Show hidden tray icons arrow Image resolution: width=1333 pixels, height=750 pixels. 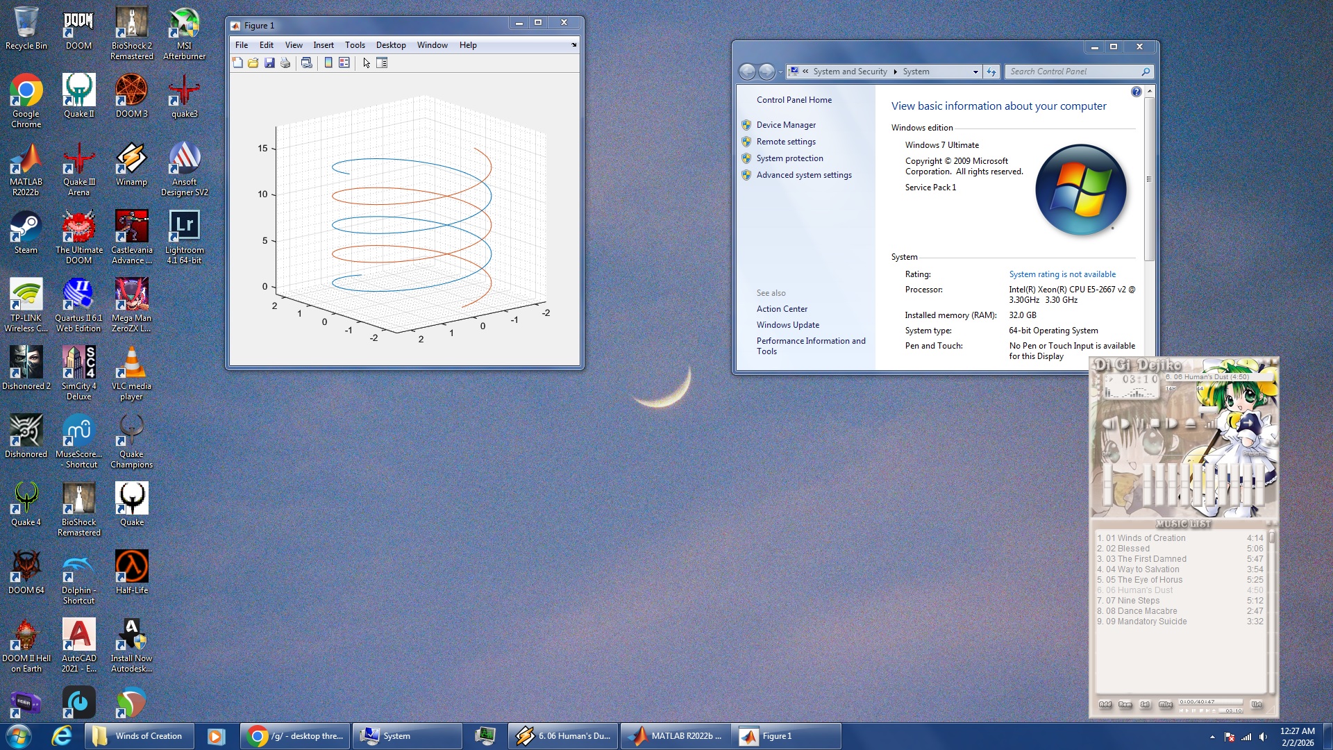pos(1212,737)
